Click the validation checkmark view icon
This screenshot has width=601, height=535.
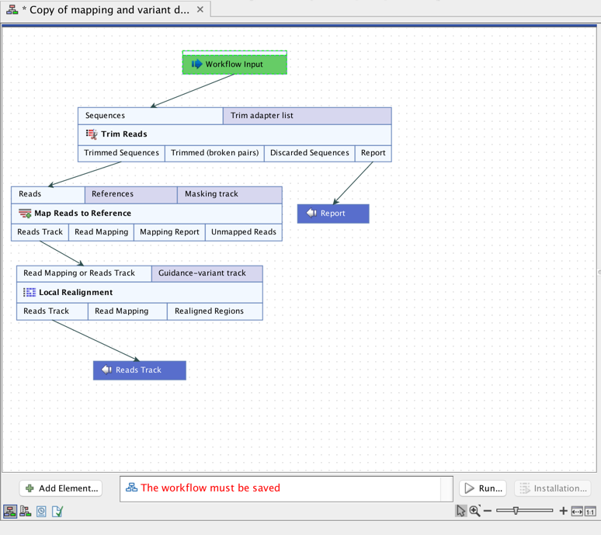tap(57, 511)
